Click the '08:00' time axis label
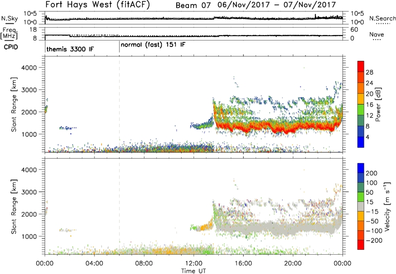396x274 pixels. pyautogui.click(x=144, y=264)
